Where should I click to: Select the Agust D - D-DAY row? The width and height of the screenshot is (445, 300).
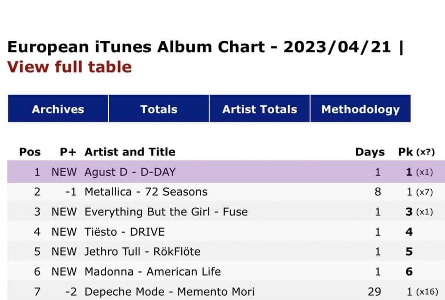click(x=130, y=172)
